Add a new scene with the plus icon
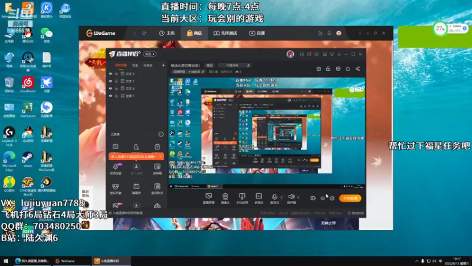 tap(163, 65)
